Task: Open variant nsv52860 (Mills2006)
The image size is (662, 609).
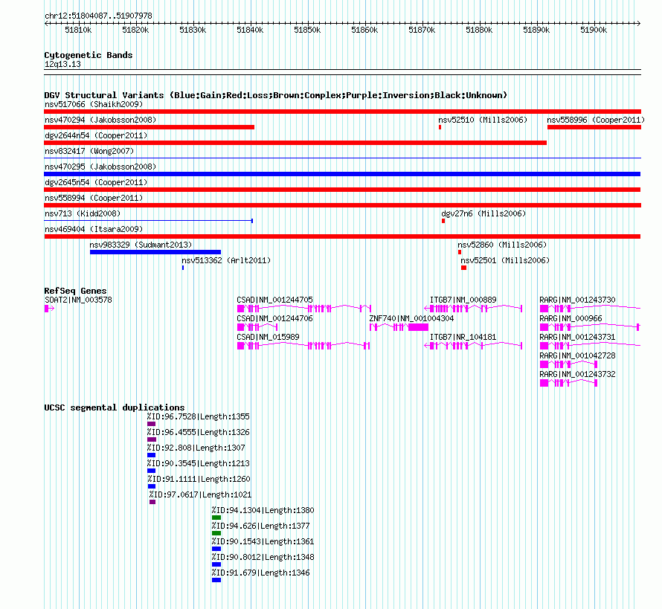Action: click(460, 252)
